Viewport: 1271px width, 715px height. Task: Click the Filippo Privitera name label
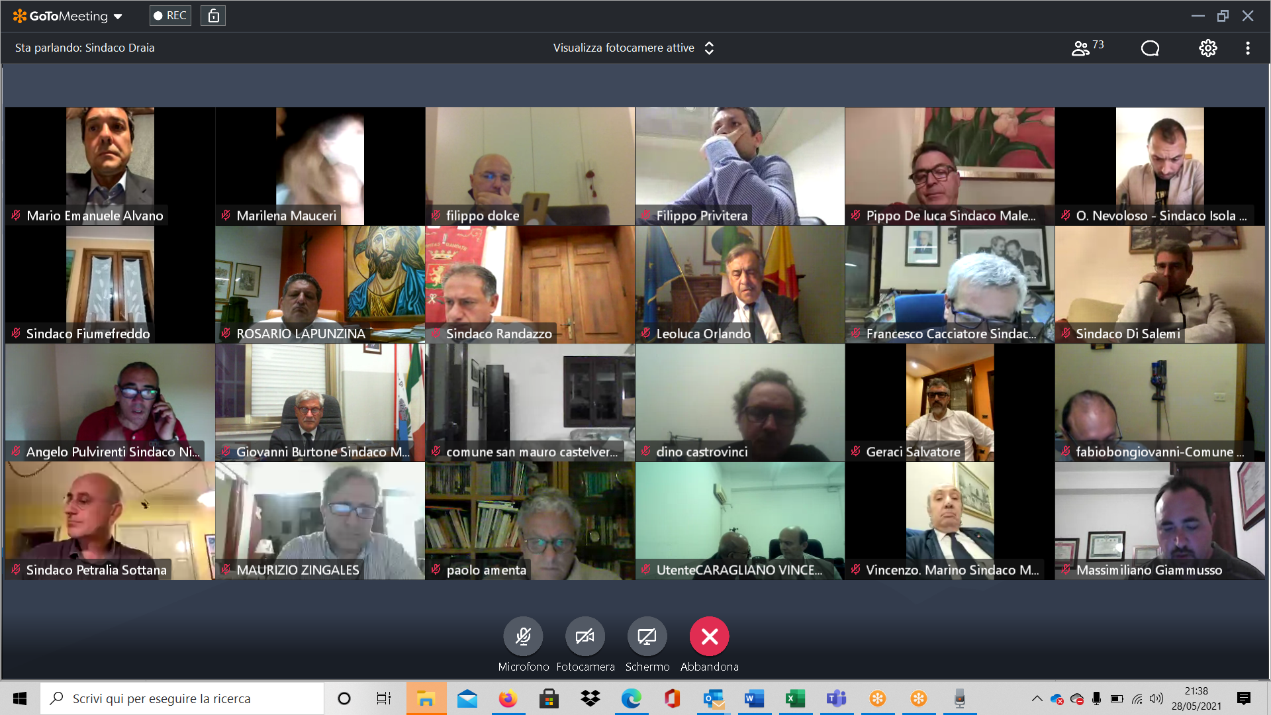[x=702, y=215]
